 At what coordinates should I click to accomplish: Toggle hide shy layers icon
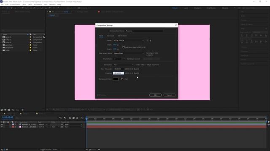tap(70, 118)
